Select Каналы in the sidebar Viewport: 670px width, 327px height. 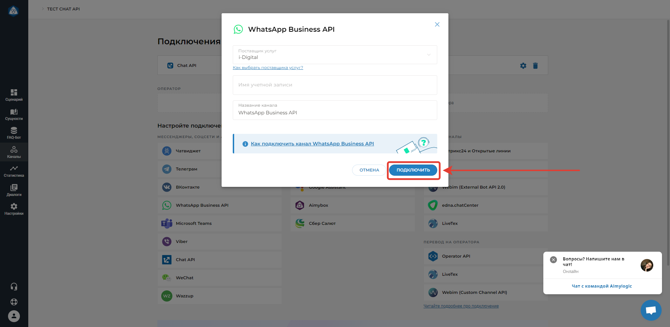[x=14, y=152]
